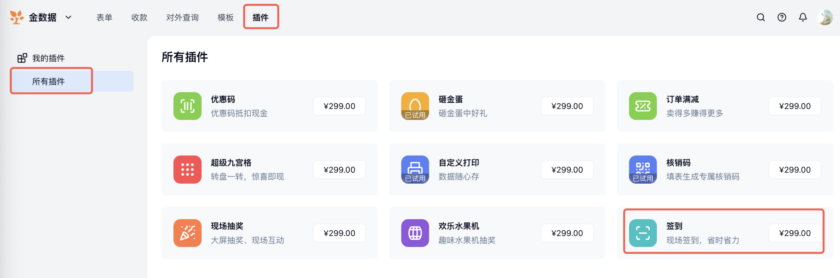The image size is (840, 278).
Task: Click the red 超级九宫格 grid icon
Action: (187, 169)
